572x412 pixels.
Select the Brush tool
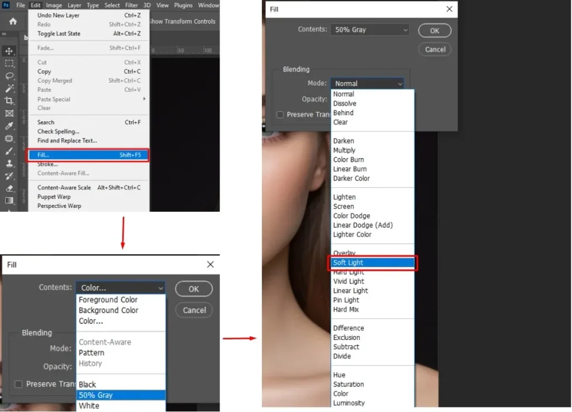[9, 151]
